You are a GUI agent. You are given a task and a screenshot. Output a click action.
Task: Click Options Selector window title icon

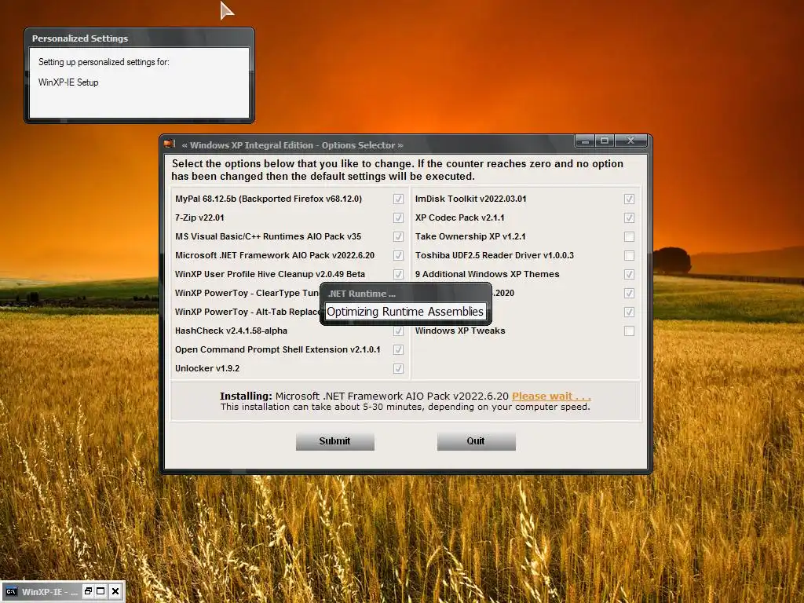pyautogui.click(x=170, y=144)
